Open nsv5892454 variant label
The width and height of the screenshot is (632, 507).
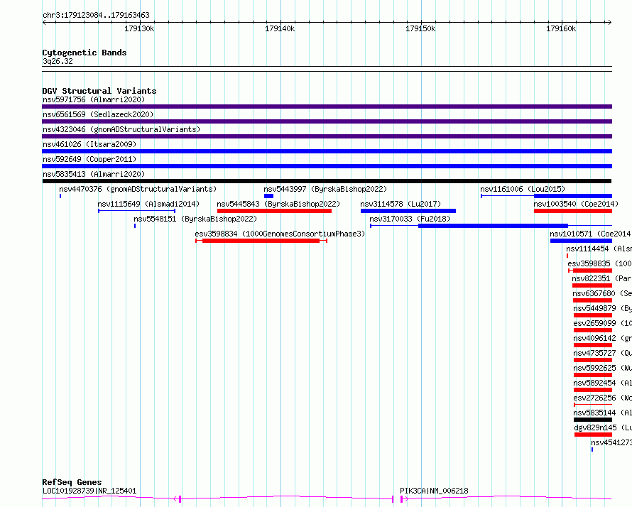point(602,383)
